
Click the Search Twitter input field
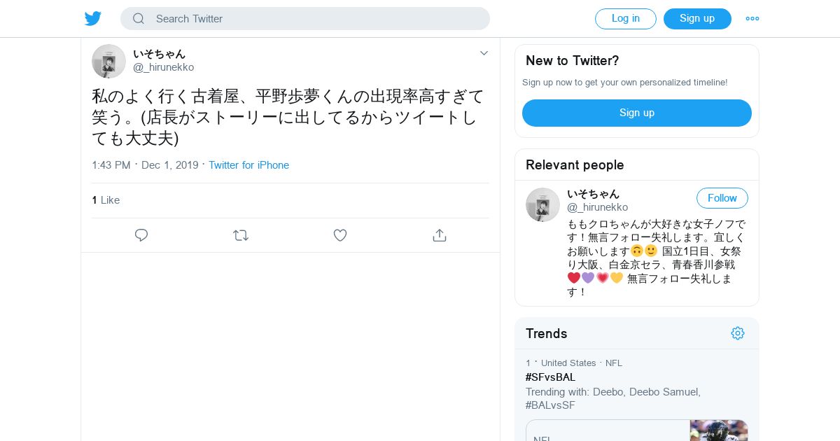click(x=315, y=19)
